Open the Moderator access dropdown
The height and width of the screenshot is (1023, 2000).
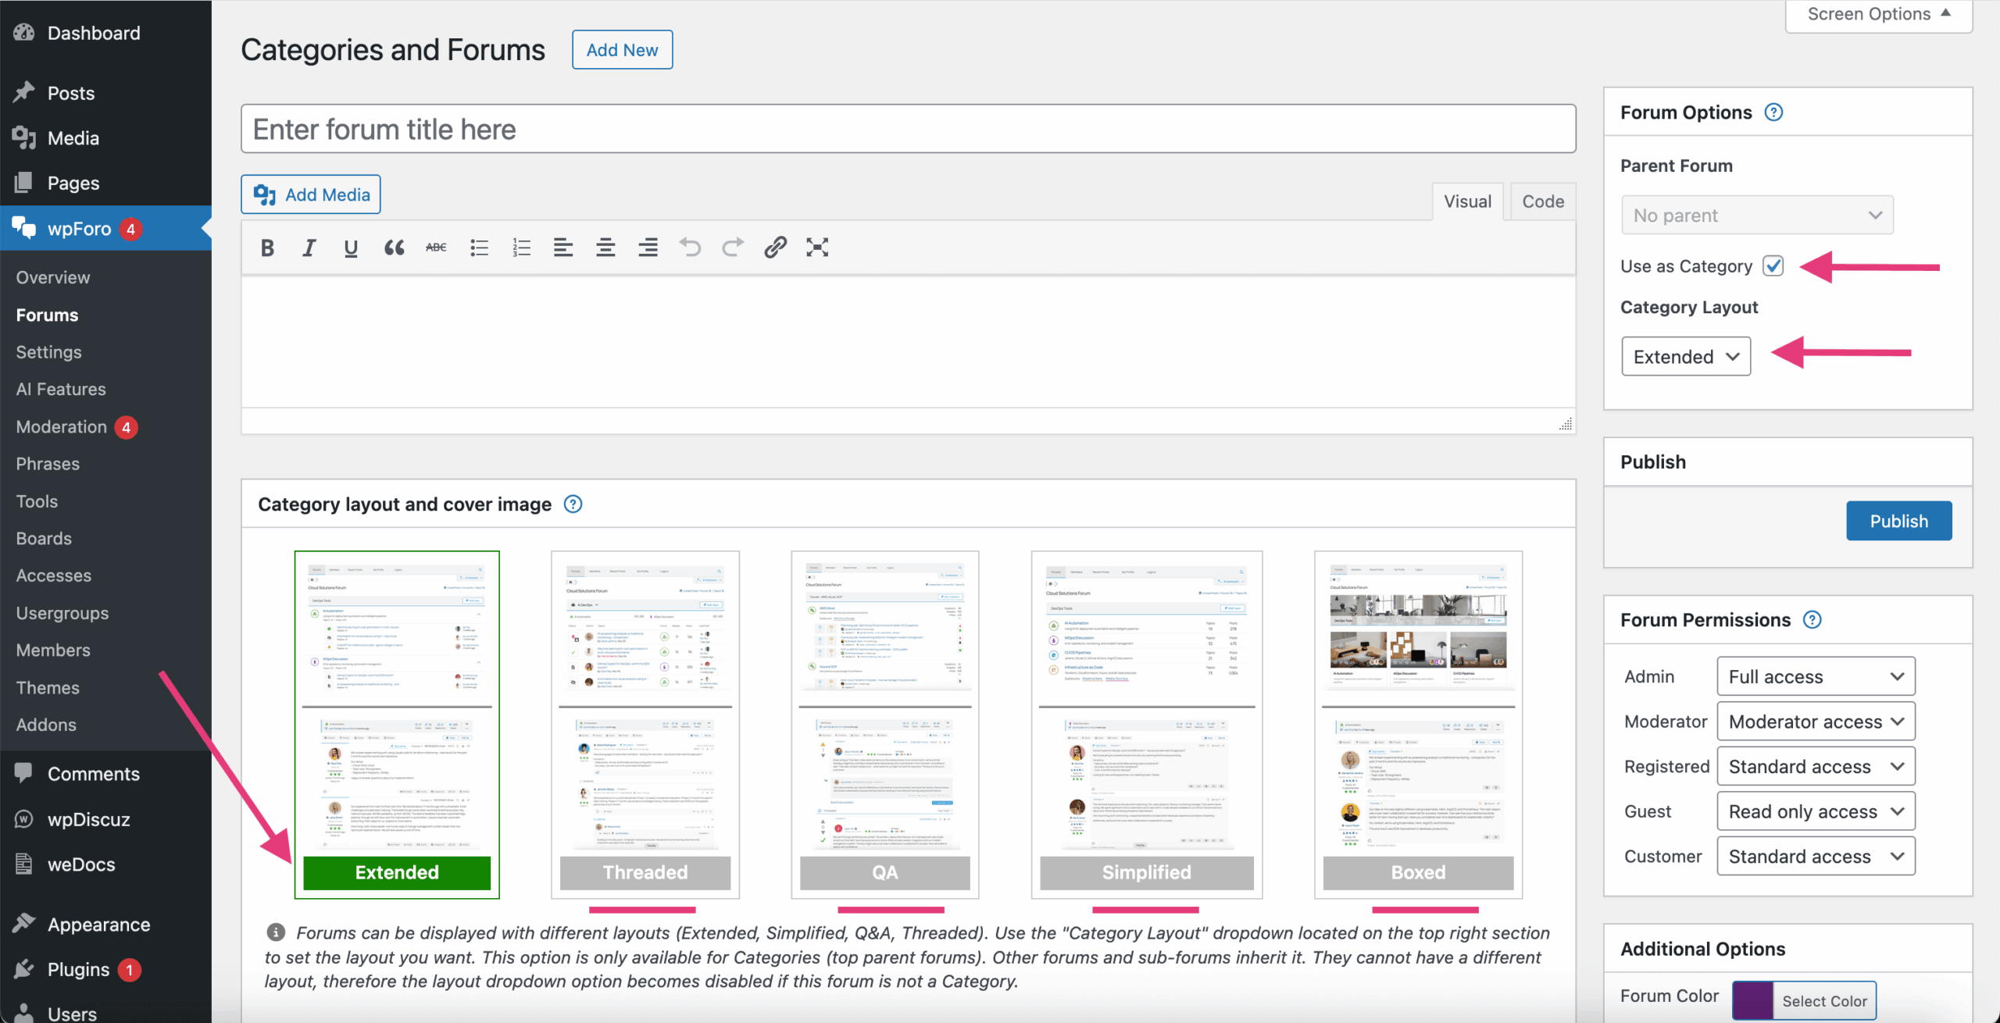tap(1816, 722)
